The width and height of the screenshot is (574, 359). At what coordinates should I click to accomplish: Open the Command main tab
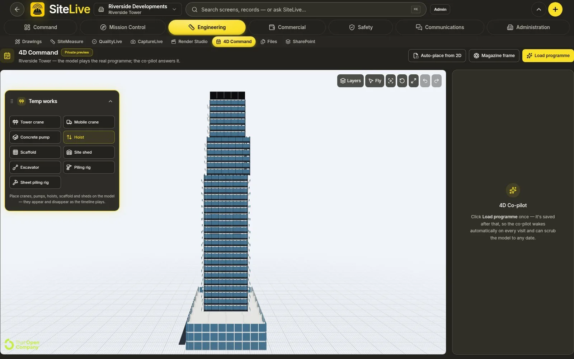(41, 27)
